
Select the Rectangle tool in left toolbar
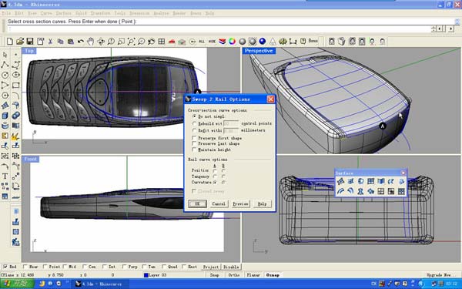pyautogui.click(x=15, y=86)
